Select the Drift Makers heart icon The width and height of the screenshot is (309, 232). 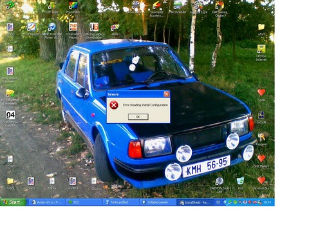(x=261, y=161)
